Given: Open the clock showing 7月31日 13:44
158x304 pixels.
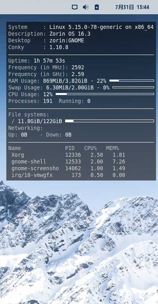Looking at the screenshot, I should tap(132, 8).
